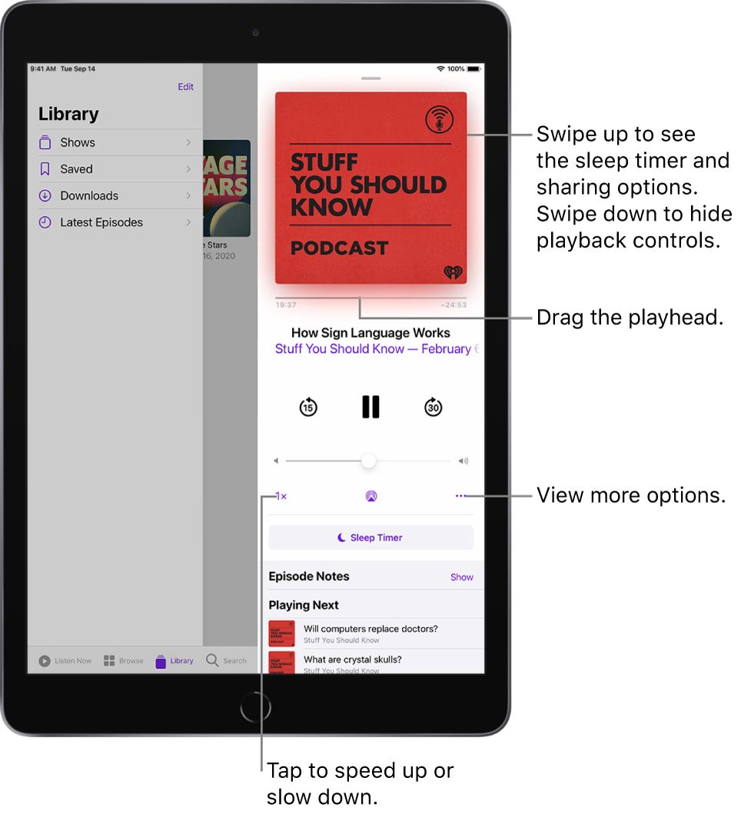Show the Episode Notes

click(461, 577)
